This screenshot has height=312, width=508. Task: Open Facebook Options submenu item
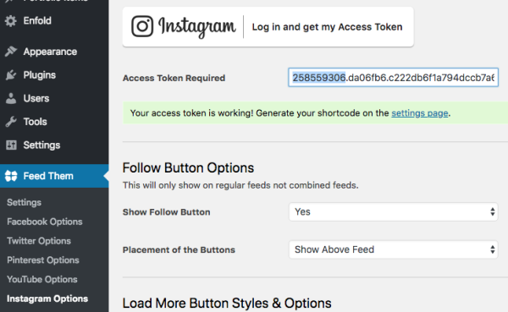coord(45,222)
